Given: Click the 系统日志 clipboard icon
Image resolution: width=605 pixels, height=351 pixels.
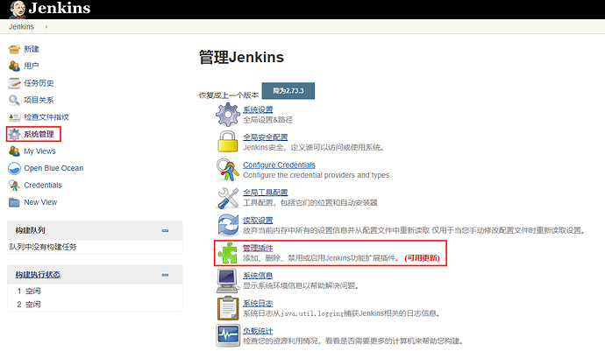Looking at the screenshot, I should (228, 308).
